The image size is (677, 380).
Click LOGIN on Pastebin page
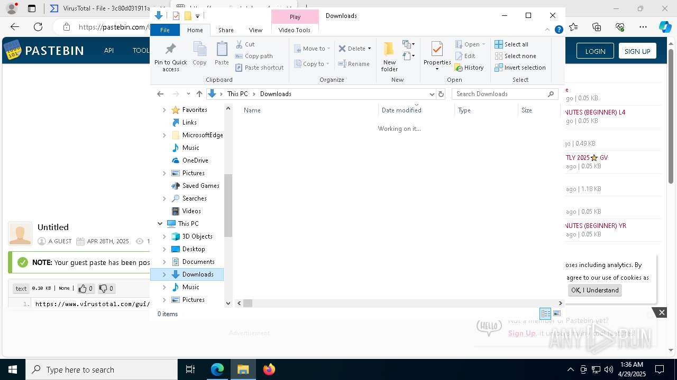coord(595,51)
